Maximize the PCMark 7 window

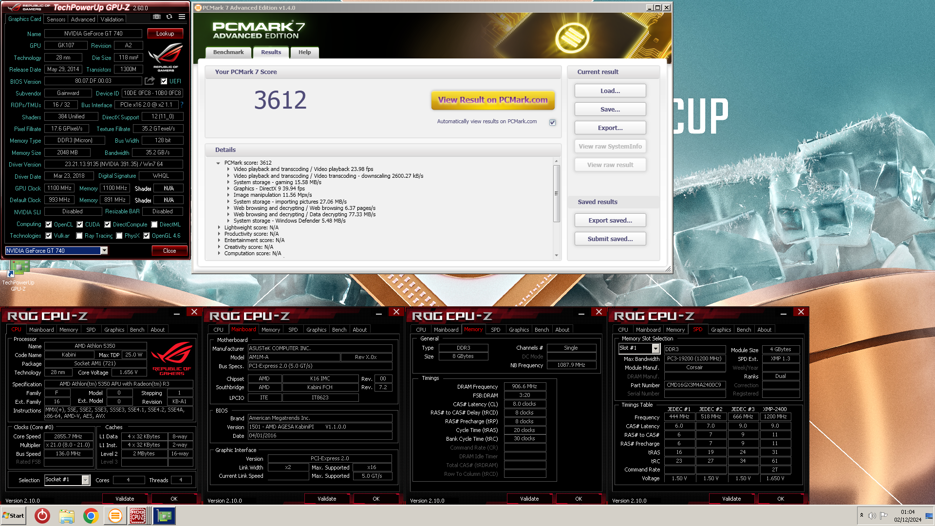click(x=658, y=8)
